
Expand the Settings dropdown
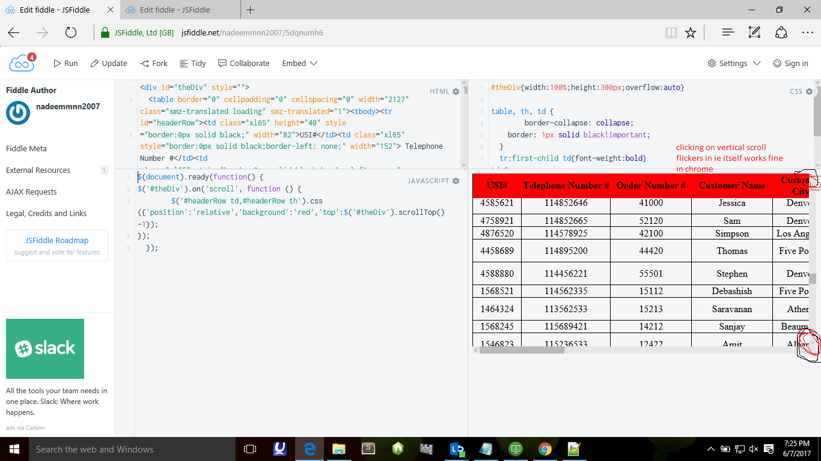coord(732,62)
